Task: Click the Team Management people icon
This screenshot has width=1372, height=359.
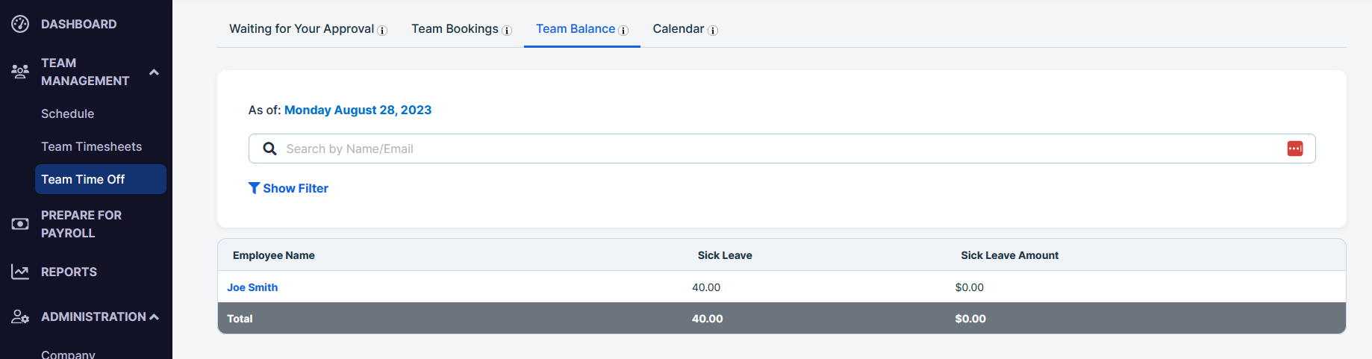Action: coord(20,72)
